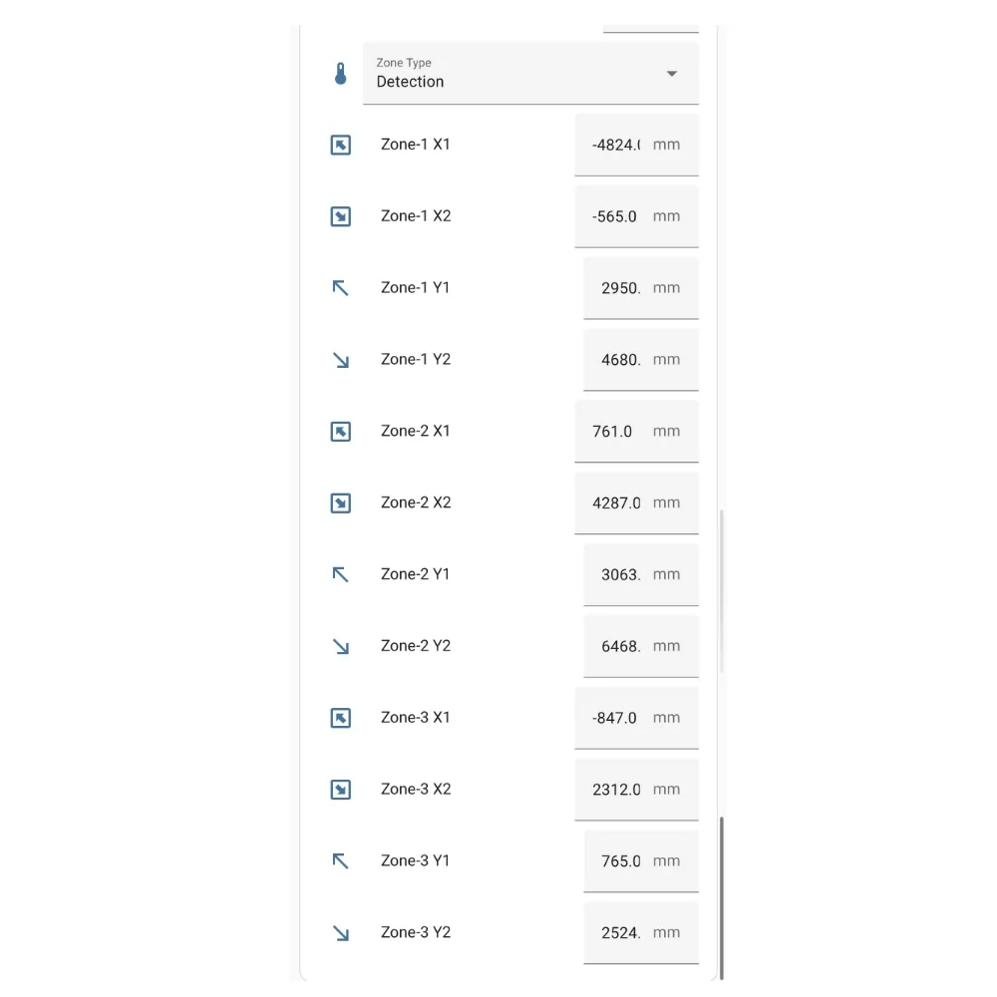Click the Zone-2 Y2 down-right arrow icon
Image resolution: width=997 pixels, height=997 pixels.
tap(341, 647)
